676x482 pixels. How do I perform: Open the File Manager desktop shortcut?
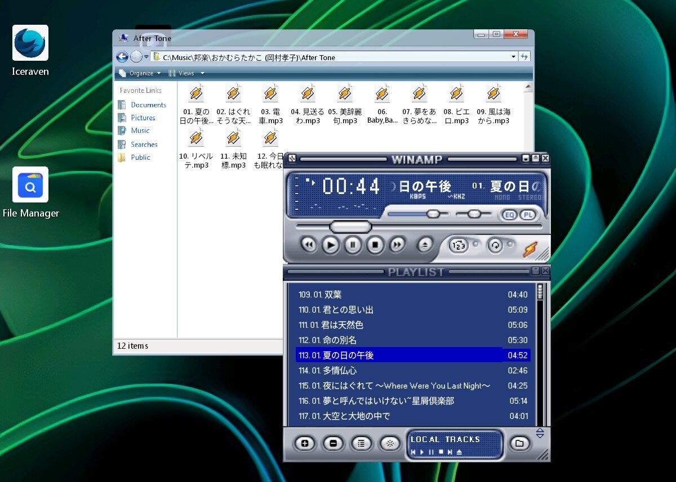[x=30, y=192]
